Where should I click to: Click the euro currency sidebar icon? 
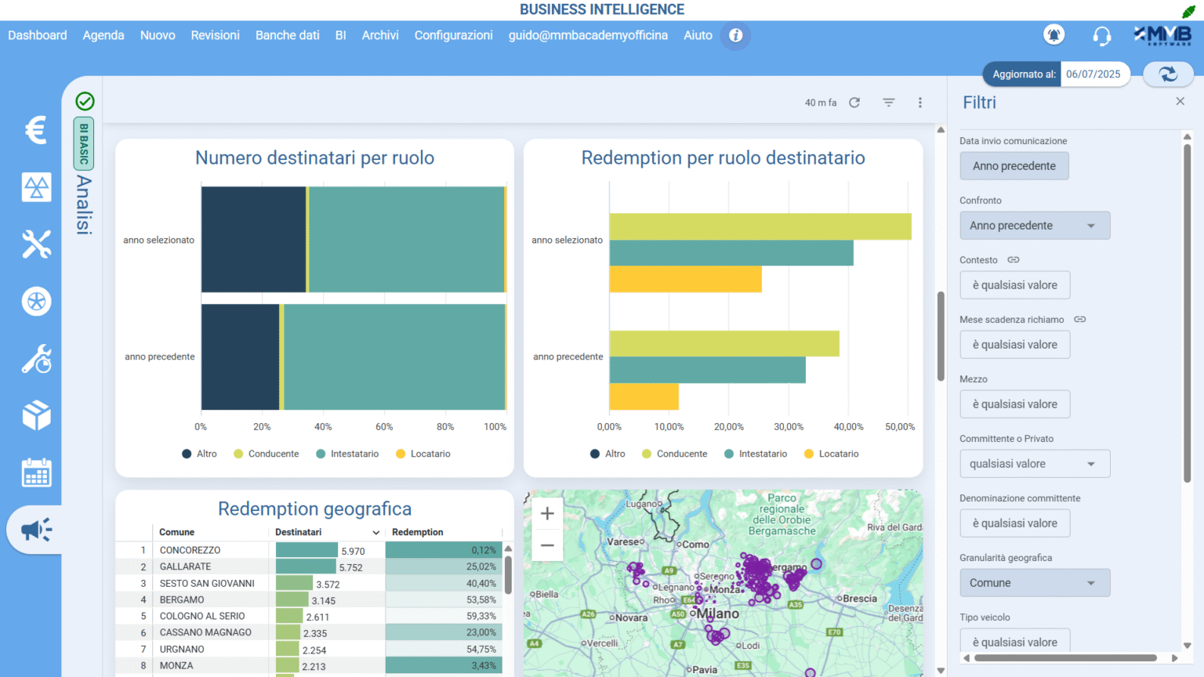click(x=36, y=129)
